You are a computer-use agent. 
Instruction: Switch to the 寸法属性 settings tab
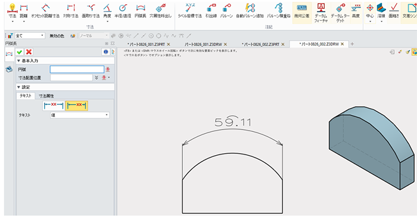coord(46,96)
